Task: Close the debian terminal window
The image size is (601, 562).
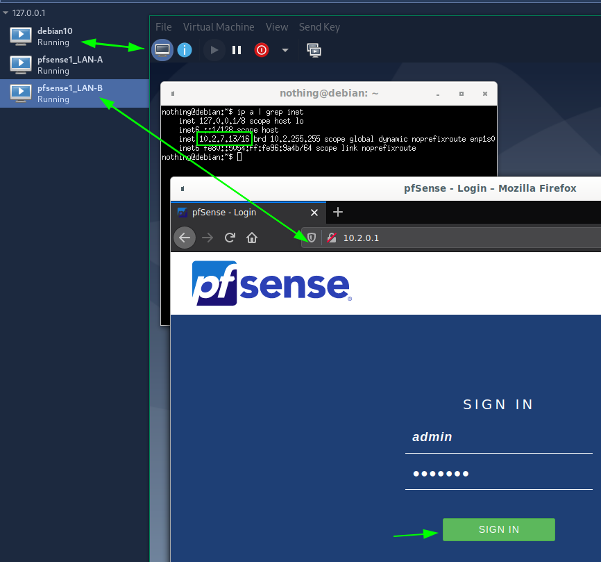Action: tap(485, 94)
